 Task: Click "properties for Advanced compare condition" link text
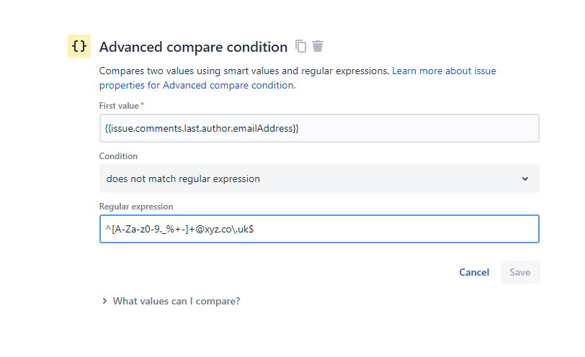click(196, 85)
